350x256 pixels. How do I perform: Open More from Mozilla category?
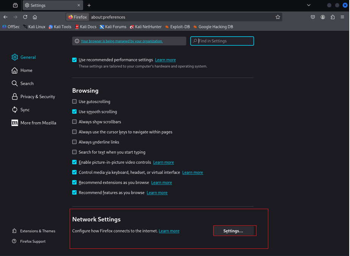pos(34,123)
